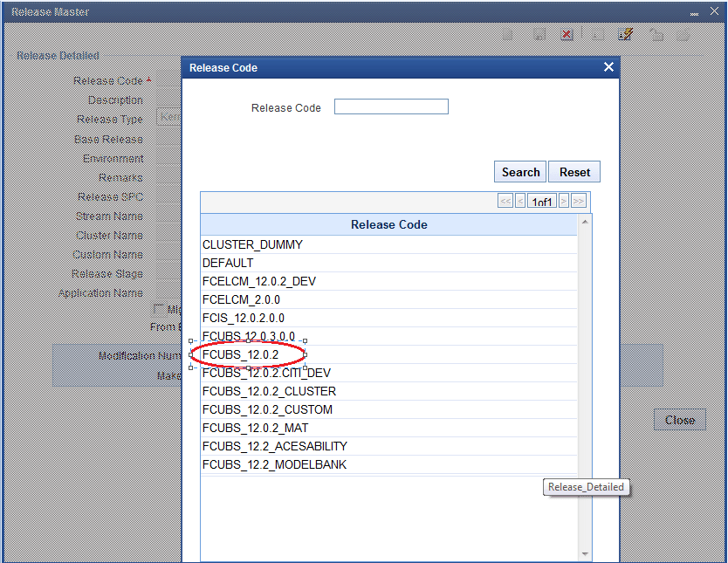Screen dimensions: 728x563
Task: Select DEFAULT release code
Action: coord(389,263)
